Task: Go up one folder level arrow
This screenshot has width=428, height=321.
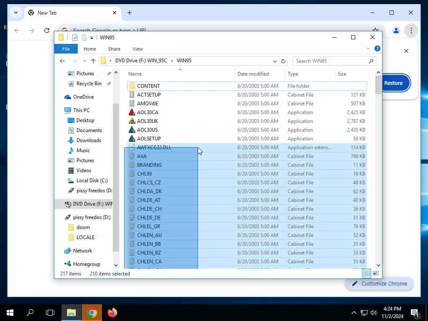Action: (x=93, y=61)
